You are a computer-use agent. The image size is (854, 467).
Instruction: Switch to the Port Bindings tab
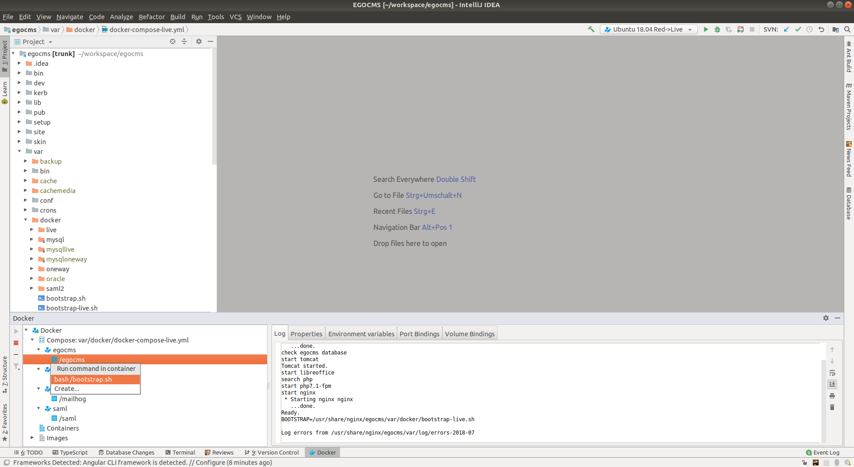[420, 334]
